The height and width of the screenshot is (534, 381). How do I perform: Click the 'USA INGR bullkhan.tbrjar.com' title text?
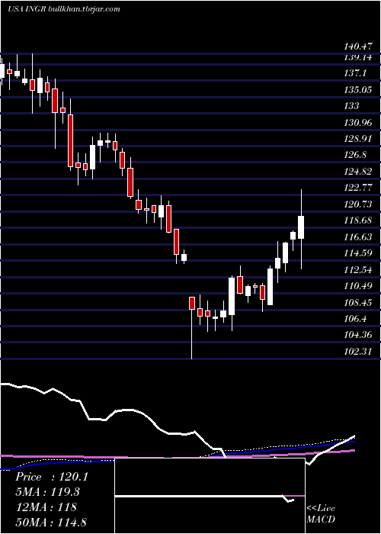click(x=63, y=9)
